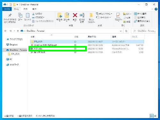This screenshot has width=160, height=120.
Task: Sort by Type column header
Action: [114, 37]
